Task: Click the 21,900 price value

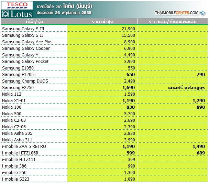Action: 128,29
